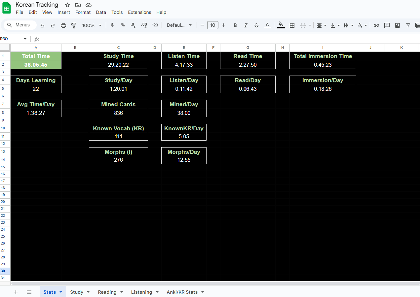
Task: Add a new sheet
Action: [x=16, y=292]
